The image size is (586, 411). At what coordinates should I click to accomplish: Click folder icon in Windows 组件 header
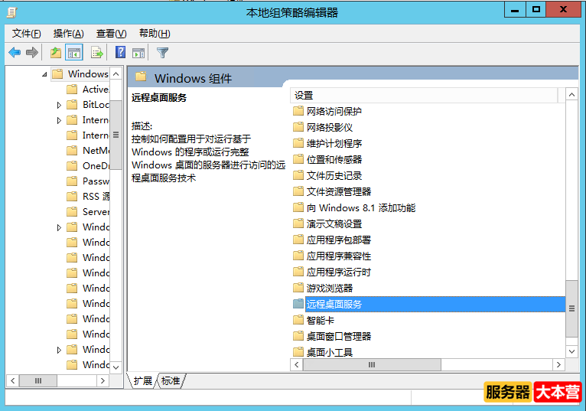(141, 77)
